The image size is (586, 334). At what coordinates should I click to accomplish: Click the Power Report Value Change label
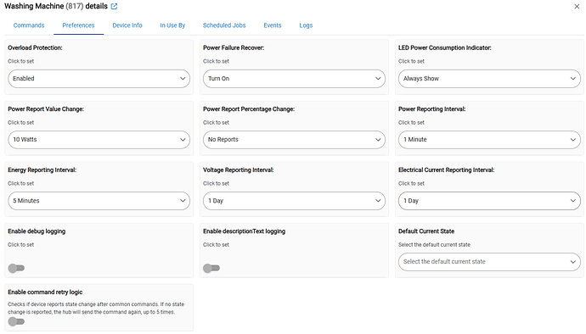[x=46, y=109]
